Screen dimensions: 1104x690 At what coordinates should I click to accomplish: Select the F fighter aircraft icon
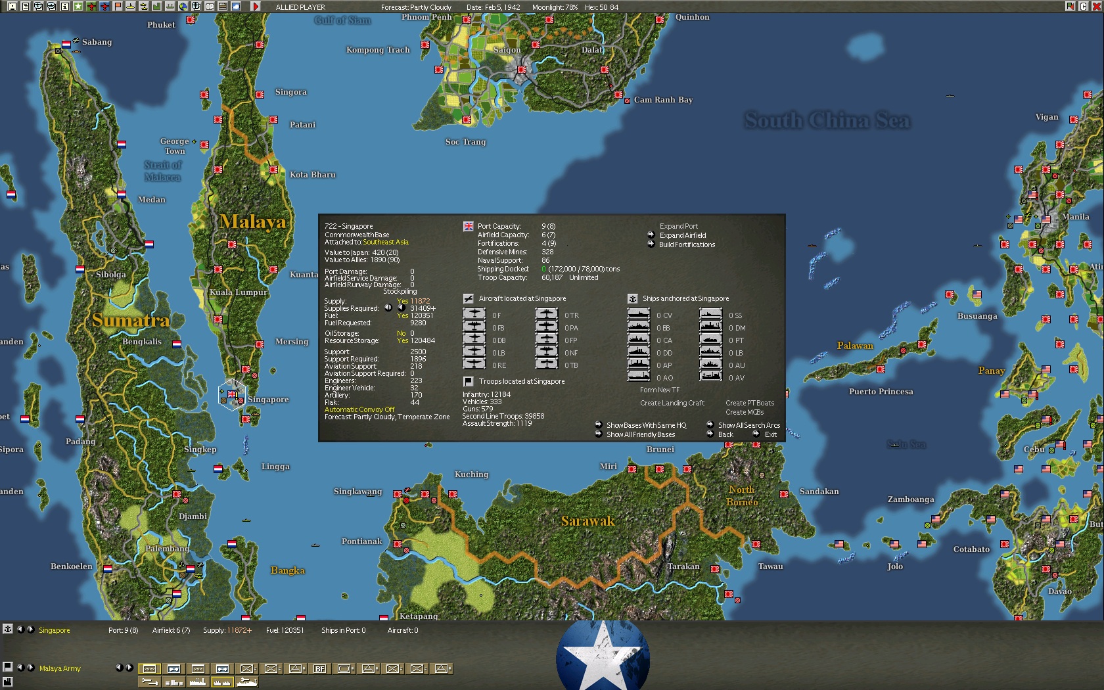click(x=474, y=314)
